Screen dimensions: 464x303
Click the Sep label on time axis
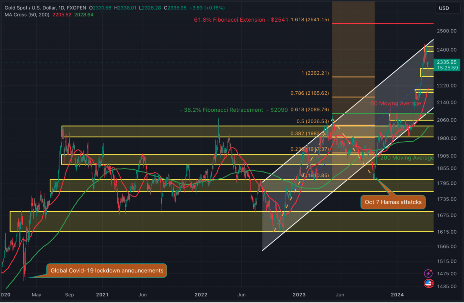tap(69, 295)
